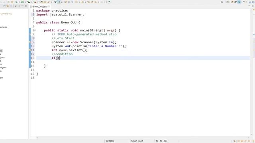Viewport: 255px width, 143px height.
Task: Click the 'Scanner sc=new Scanner(System.in);' line
Action: pyautogui.click(x=84, y=42)
